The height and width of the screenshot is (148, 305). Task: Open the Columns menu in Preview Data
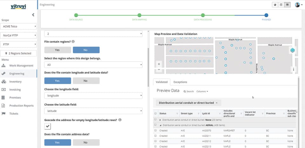[x=202, y=91]
